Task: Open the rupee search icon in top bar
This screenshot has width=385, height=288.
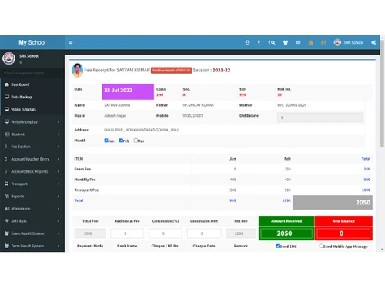Action: coord(272,42)
